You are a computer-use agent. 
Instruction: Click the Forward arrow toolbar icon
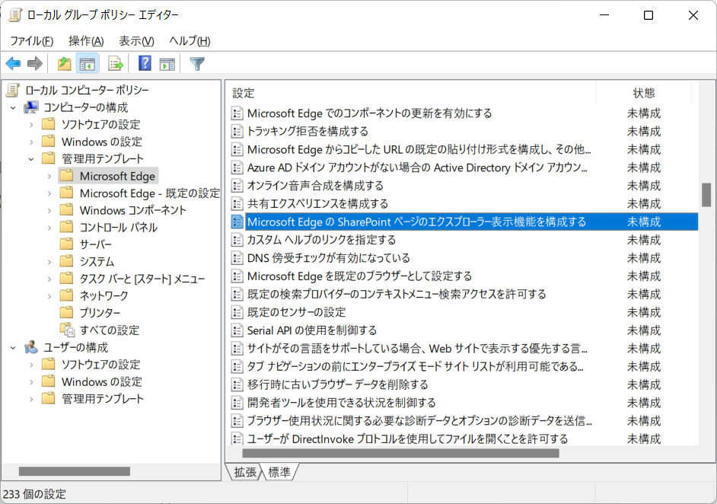coord(35,63)
